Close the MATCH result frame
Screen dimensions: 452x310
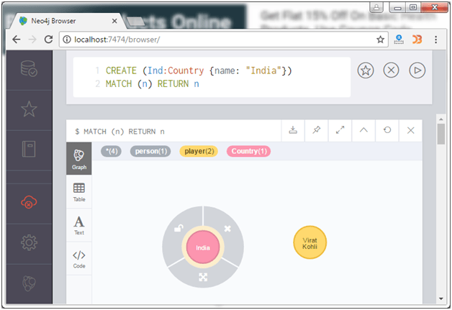pos(411,130)
